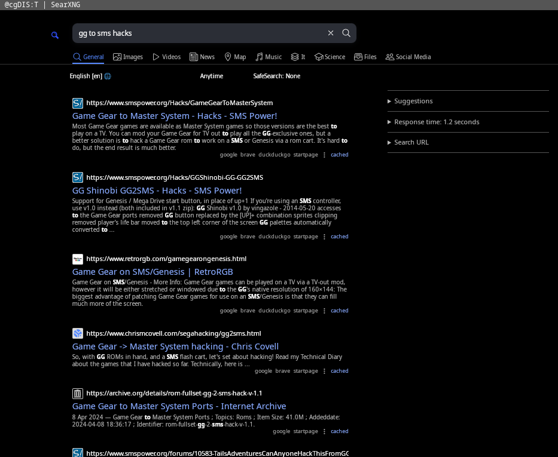Open cached link for Chris Covell result
The height and width of the screenshot is (457, 558).
coord(340,370)
